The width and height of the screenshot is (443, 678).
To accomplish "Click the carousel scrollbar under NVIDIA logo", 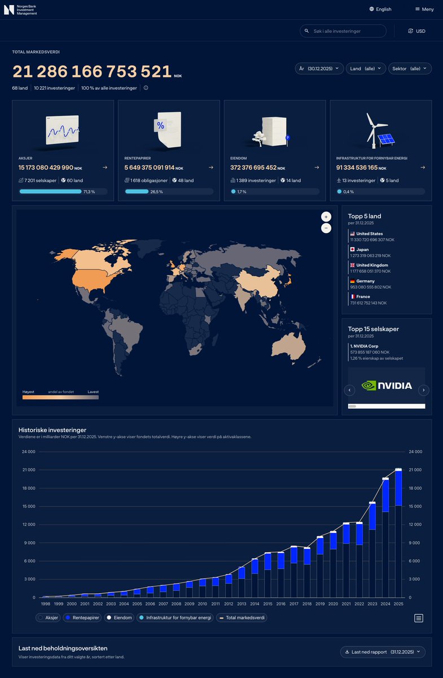I will (x=387, y=406).
